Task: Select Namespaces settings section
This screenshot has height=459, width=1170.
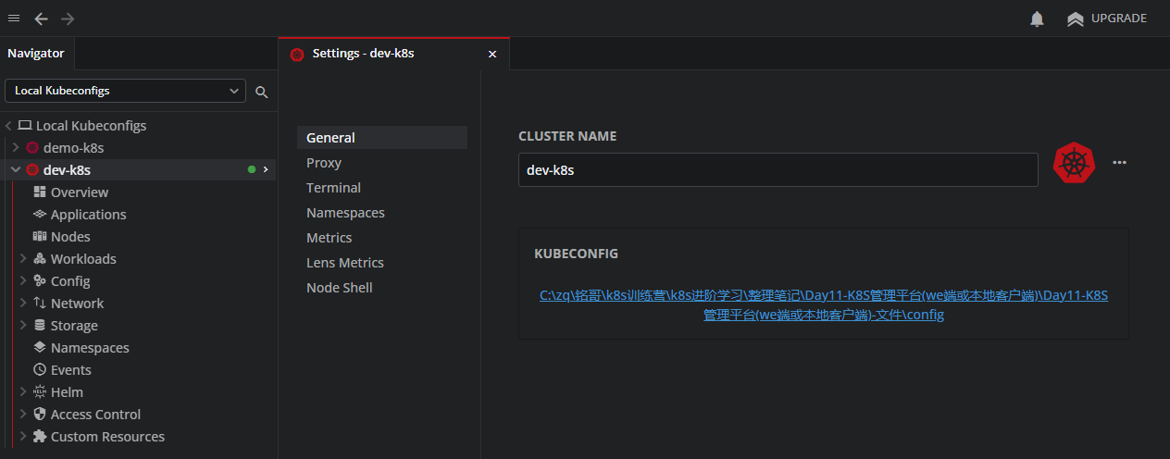Action: [x=382, y=213]
